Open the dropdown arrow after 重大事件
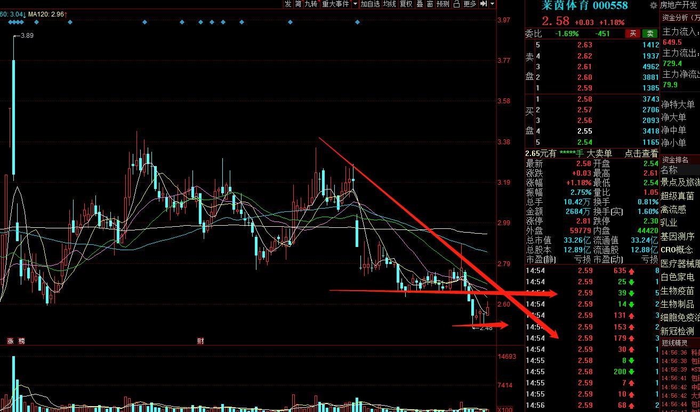This screenshot has width=700, height=412. (x=355, y=4)
